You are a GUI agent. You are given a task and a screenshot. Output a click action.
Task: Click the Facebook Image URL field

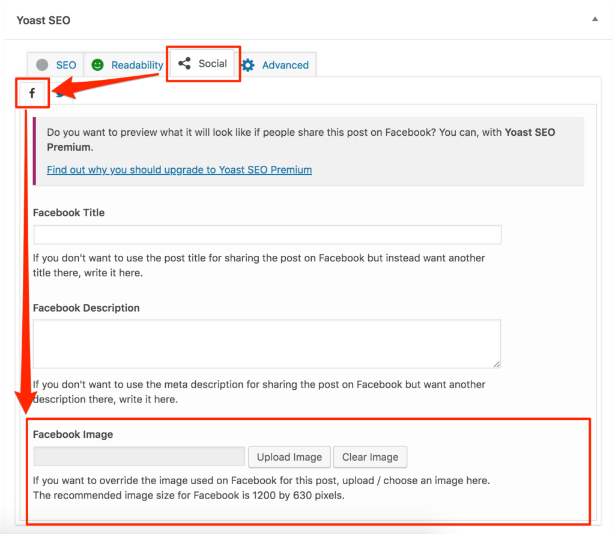click(x=139, y=457)
